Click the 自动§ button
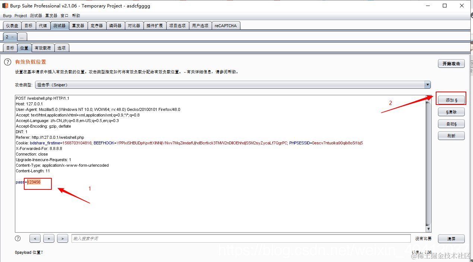473x262 pixels. [x=451, y=124]
